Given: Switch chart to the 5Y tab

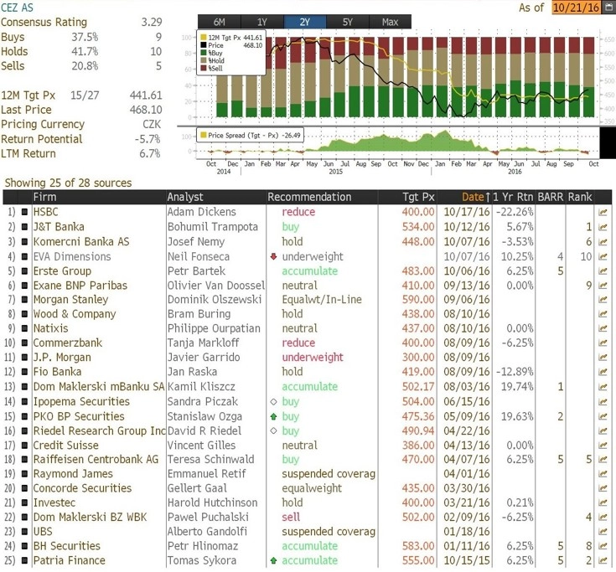Looking at the screenshot, I should tap(347, 22).
